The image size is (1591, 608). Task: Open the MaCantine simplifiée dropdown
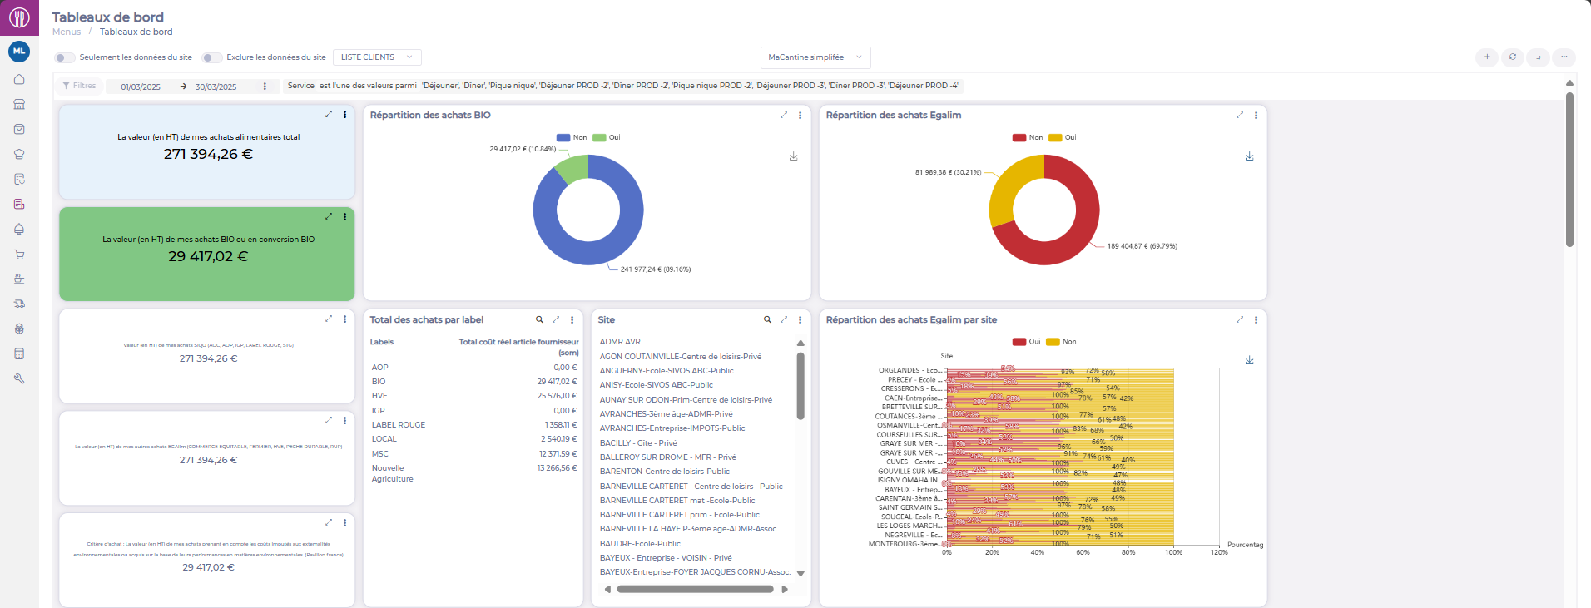[815, 57]
